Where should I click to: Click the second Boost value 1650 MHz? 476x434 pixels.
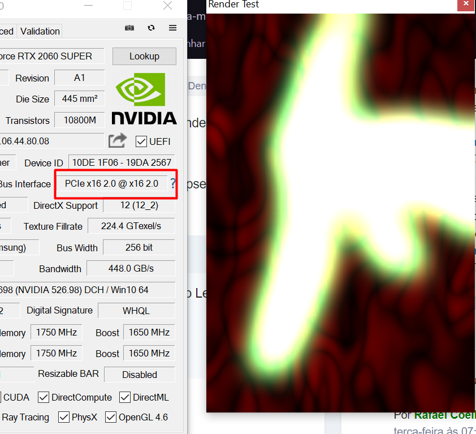[x=149, y=353]
